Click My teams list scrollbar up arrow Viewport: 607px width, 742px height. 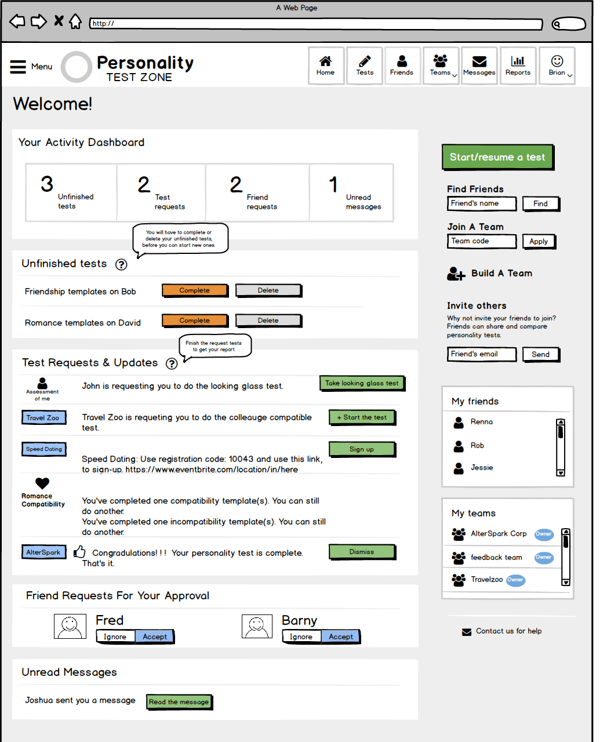pos(566,532)
